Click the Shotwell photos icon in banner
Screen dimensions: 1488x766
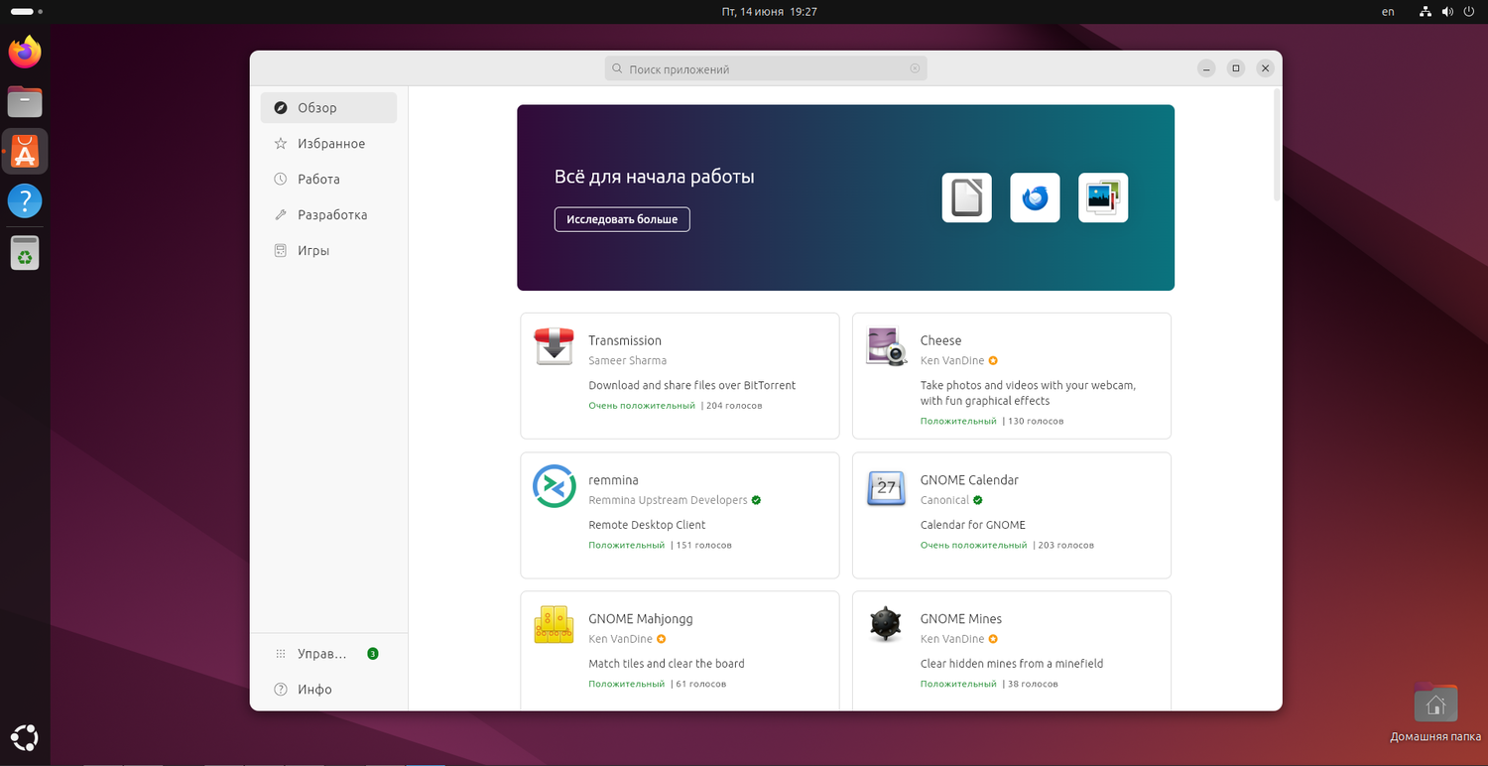1103,197
